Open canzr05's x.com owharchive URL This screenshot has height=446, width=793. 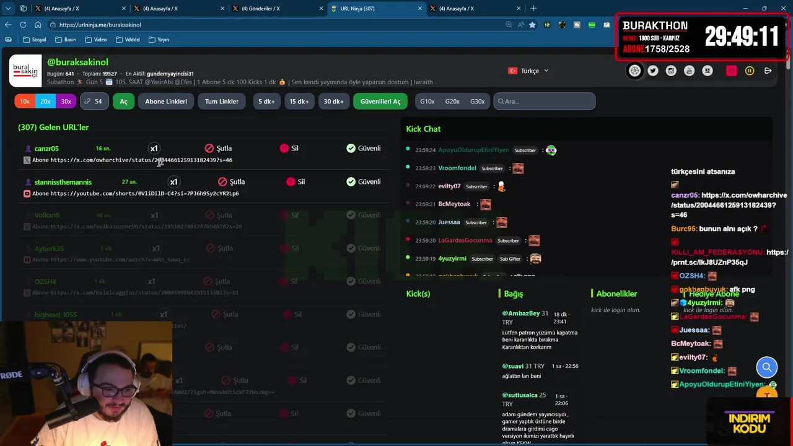pos(142,160)
